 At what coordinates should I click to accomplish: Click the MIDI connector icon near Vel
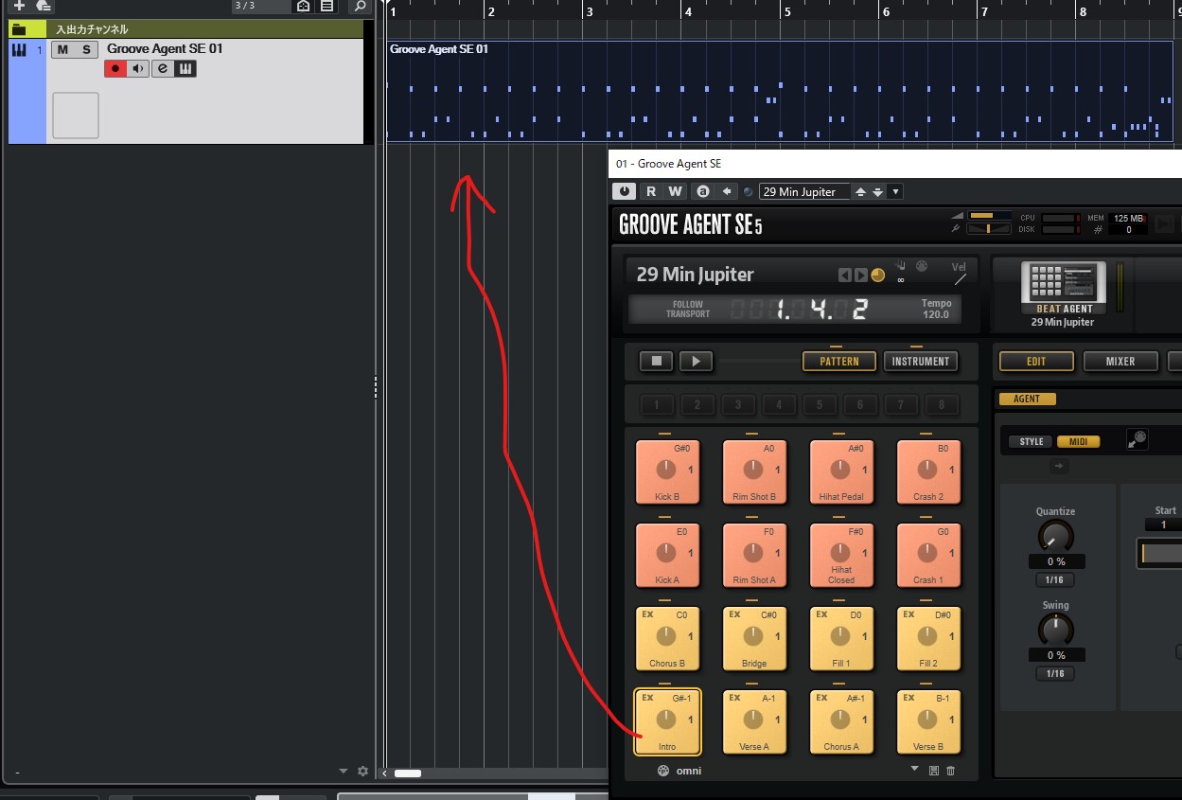922,267
